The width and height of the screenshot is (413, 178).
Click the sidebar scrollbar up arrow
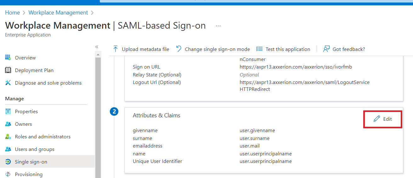98,55
